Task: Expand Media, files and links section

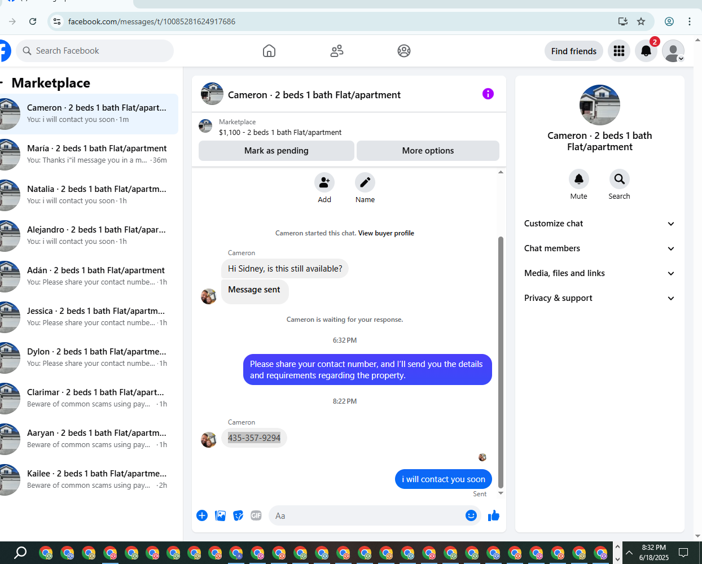Action: point(599,273)
